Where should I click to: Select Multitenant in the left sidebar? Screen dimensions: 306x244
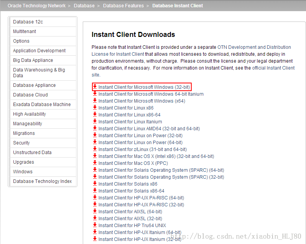25,32
